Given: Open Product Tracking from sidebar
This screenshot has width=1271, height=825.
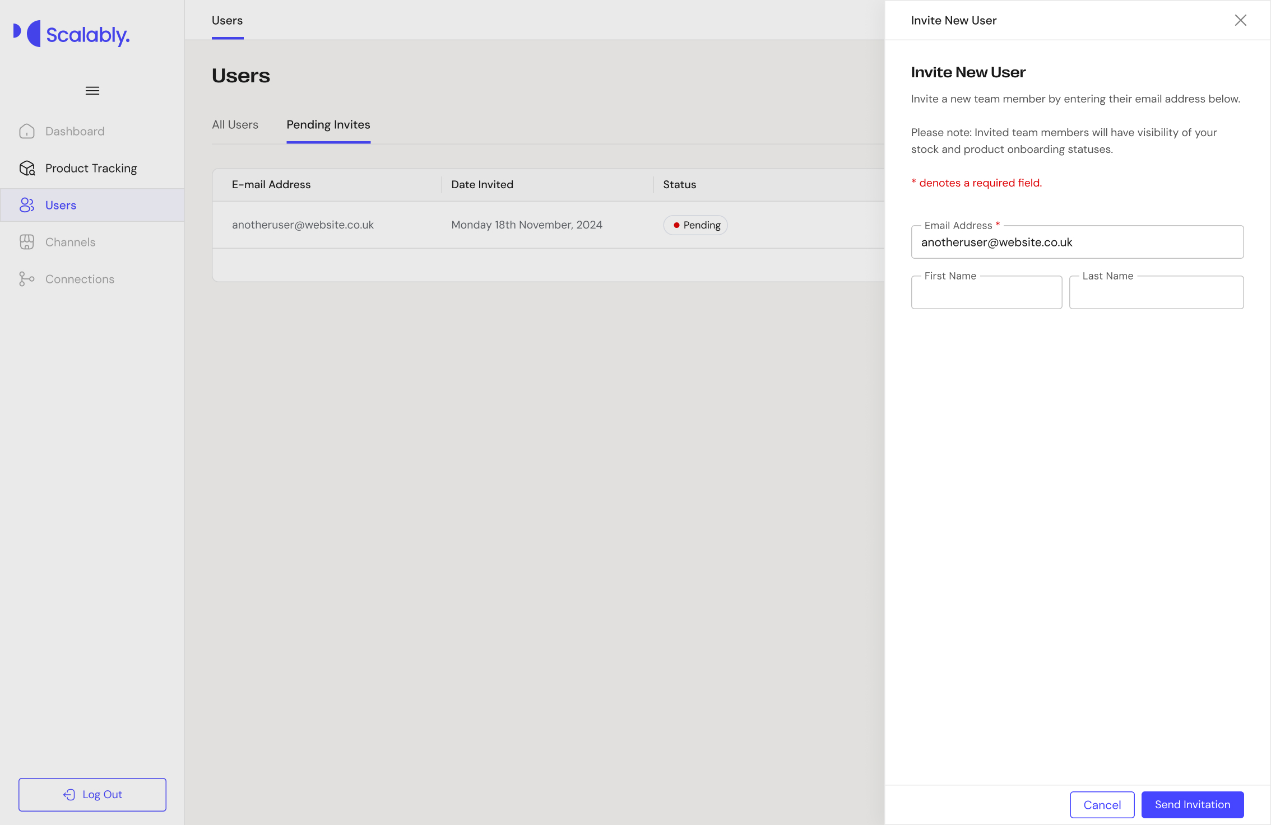Looking at the screenshot, I should tap(91, 168).
